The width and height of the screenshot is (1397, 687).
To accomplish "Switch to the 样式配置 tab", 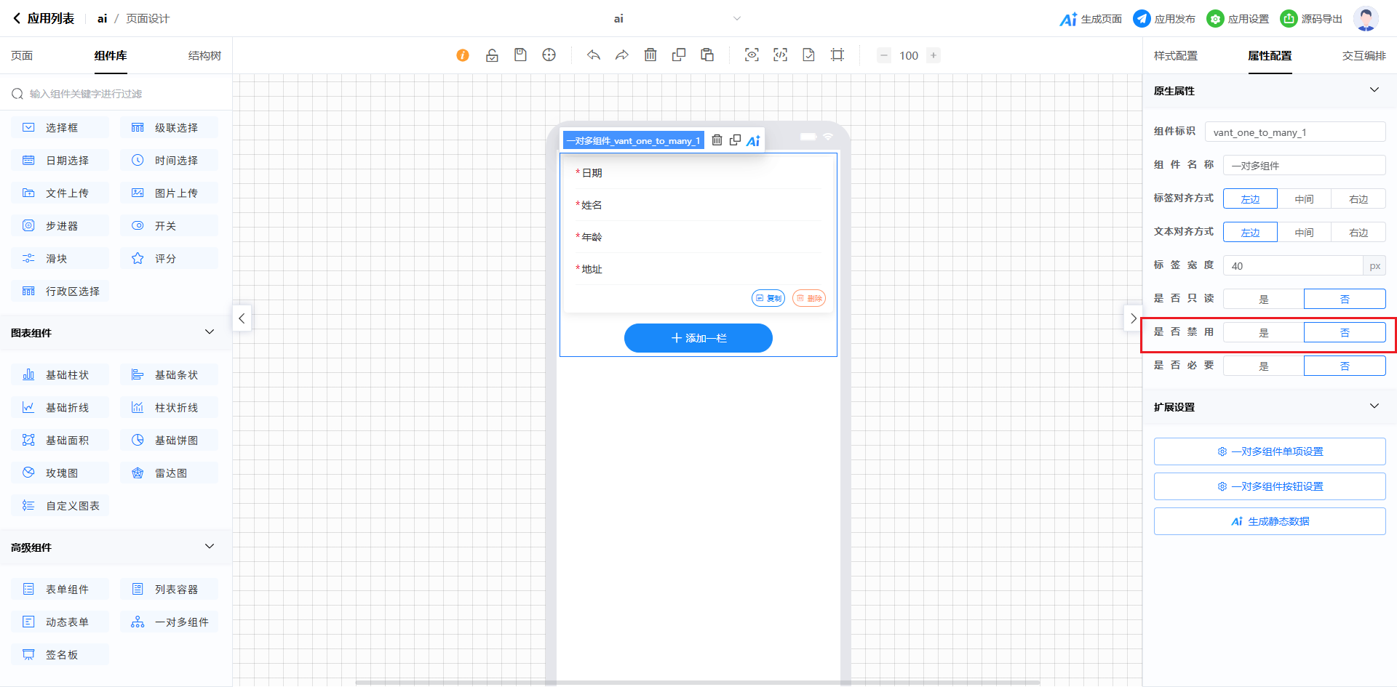I will [x=1175, y=56].
